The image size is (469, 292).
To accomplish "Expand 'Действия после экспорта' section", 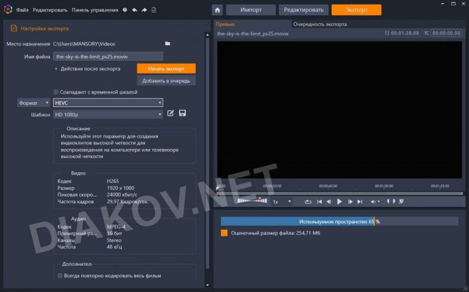I will [56, 69].
